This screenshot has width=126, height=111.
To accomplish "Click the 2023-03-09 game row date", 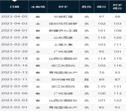I will coord(14,86).
